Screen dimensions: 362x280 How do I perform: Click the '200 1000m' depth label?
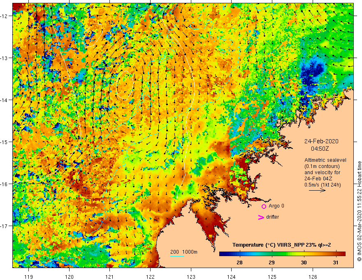click(184, 252)
